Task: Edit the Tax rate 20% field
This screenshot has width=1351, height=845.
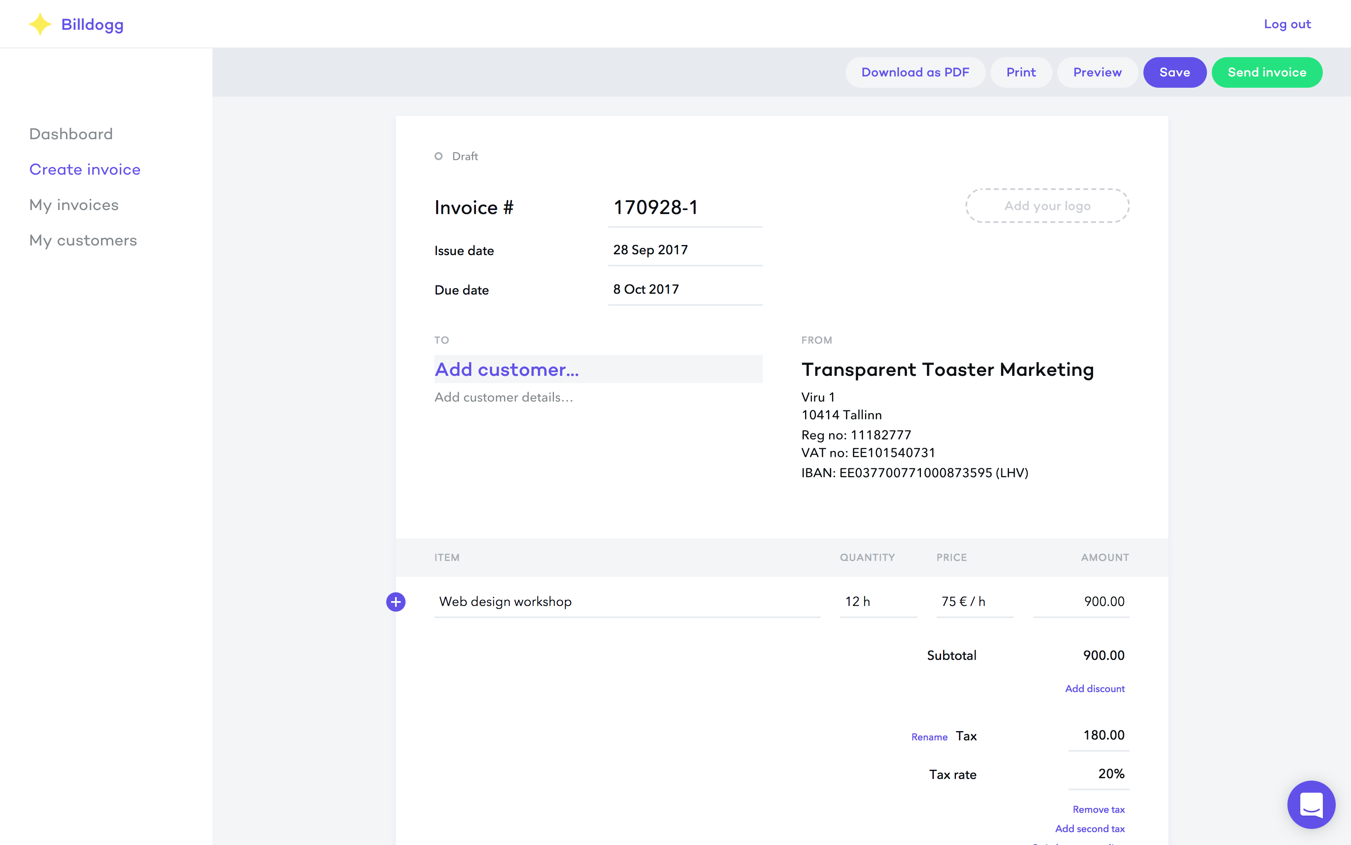Action: tap(1098, 774)
